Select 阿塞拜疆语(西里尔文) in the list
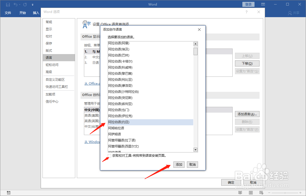 point(150,146)
